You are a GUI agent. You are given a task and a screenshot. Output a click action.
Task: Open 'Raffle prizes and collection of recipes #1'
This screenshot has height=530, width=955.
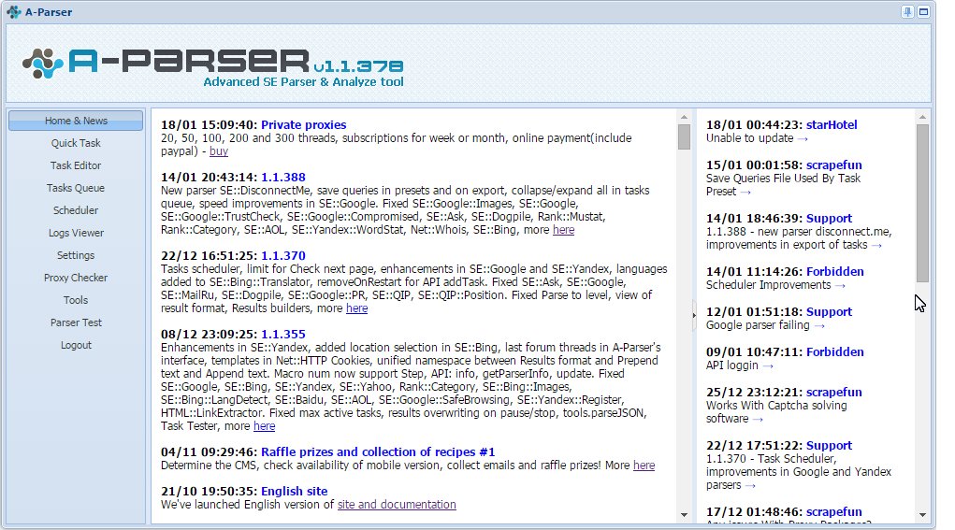click(x=378, y=452)
